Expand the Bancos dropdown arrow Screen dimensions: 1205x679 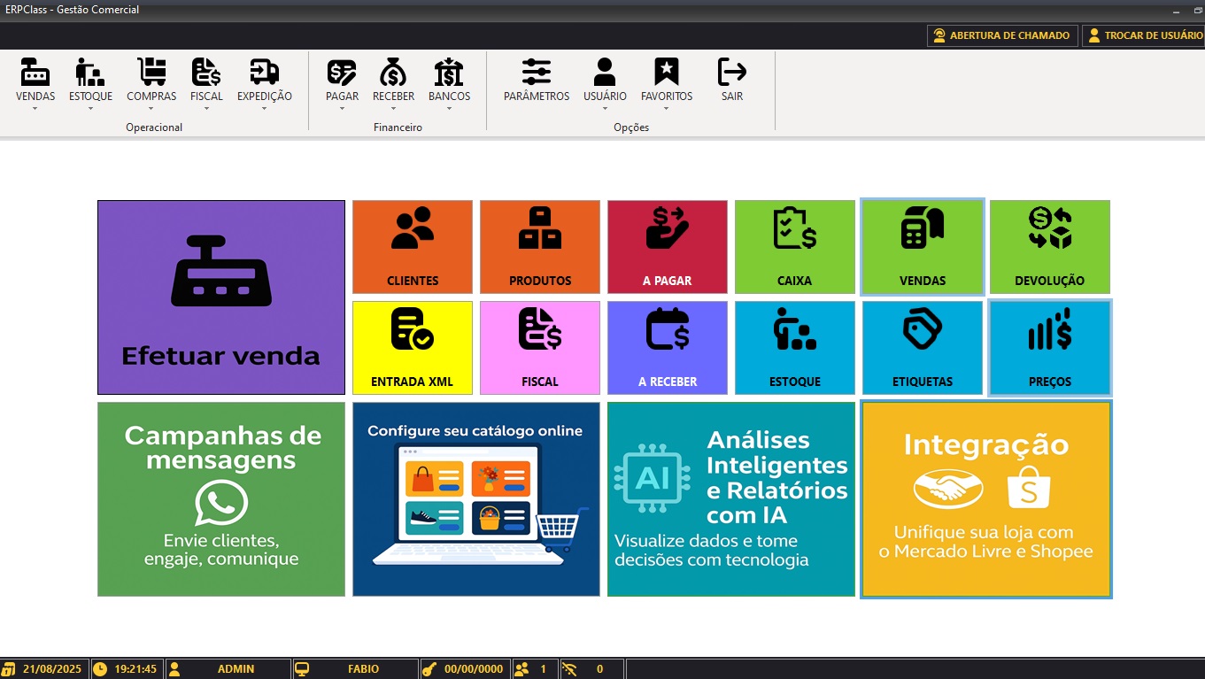[x=449, y=109]
